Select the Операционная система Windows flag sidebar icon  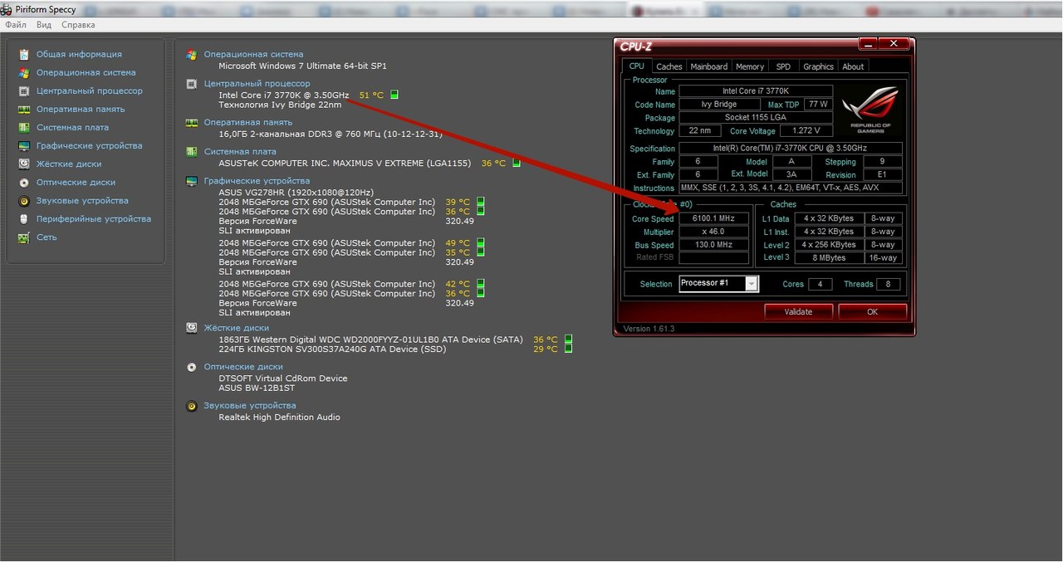tap(24, 72)
